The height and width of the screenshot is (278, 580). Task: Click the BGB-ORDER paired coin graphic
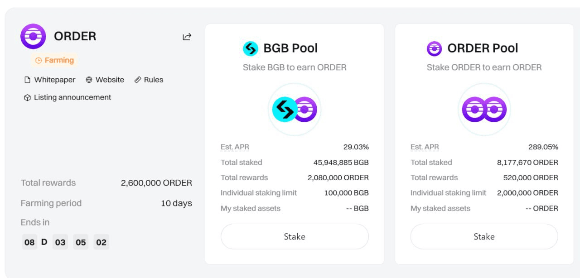click(x=295, y=110)
